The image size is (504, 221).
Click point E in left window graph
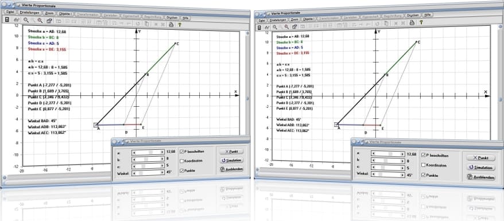(141, 125)
